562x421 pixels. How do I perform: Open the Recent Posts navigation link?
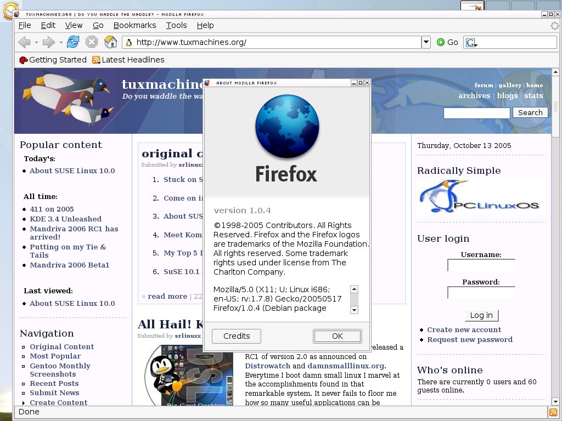point(54,383)
